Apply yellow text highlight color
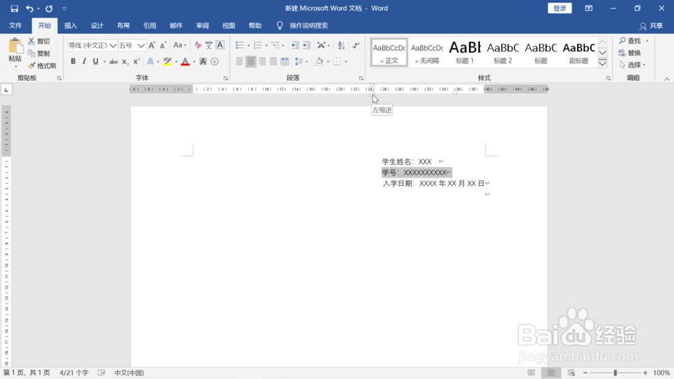674x379 pixels. (x=167, y=61)
